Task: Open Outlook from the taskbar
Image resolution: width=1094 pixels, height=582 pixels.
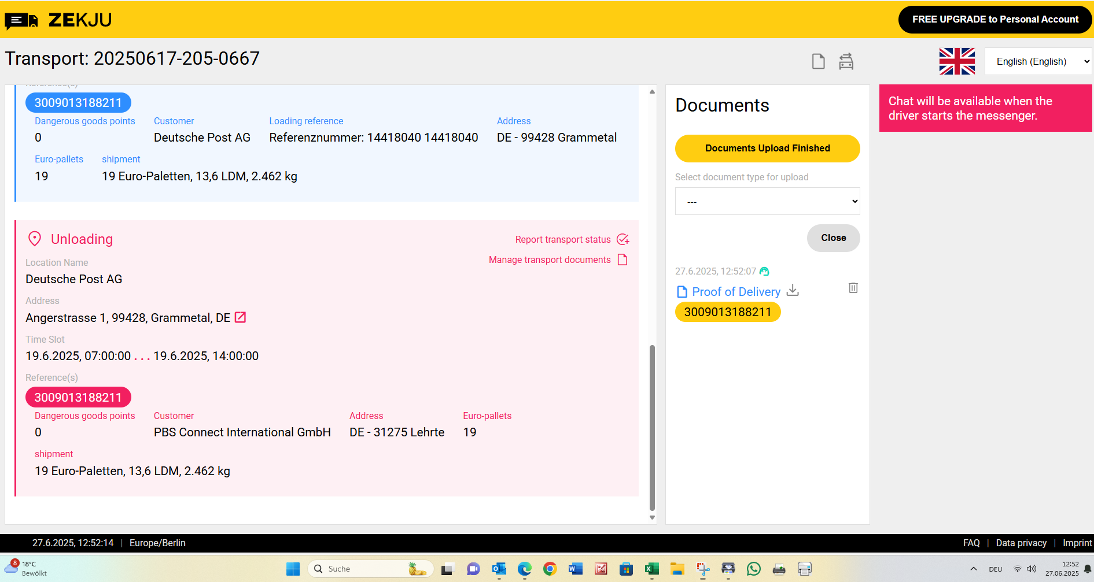Action: [x=499, y=569]
